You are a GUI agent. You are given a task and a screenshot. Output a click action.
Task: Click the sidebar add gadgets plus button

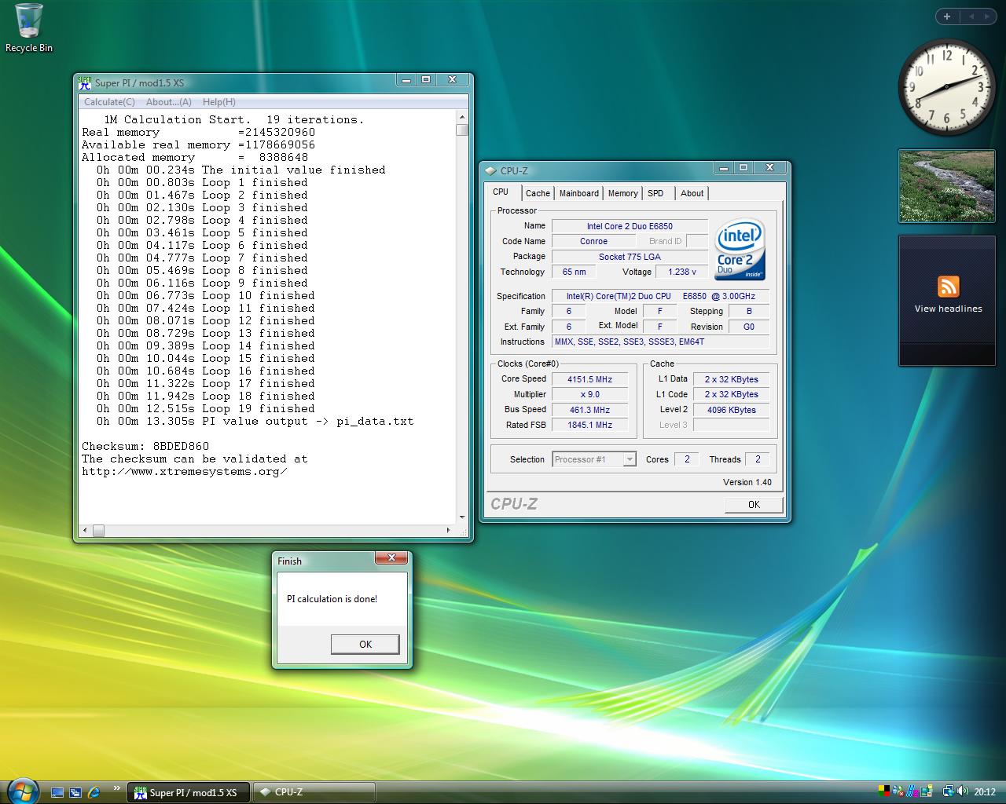tap(947, 16)
